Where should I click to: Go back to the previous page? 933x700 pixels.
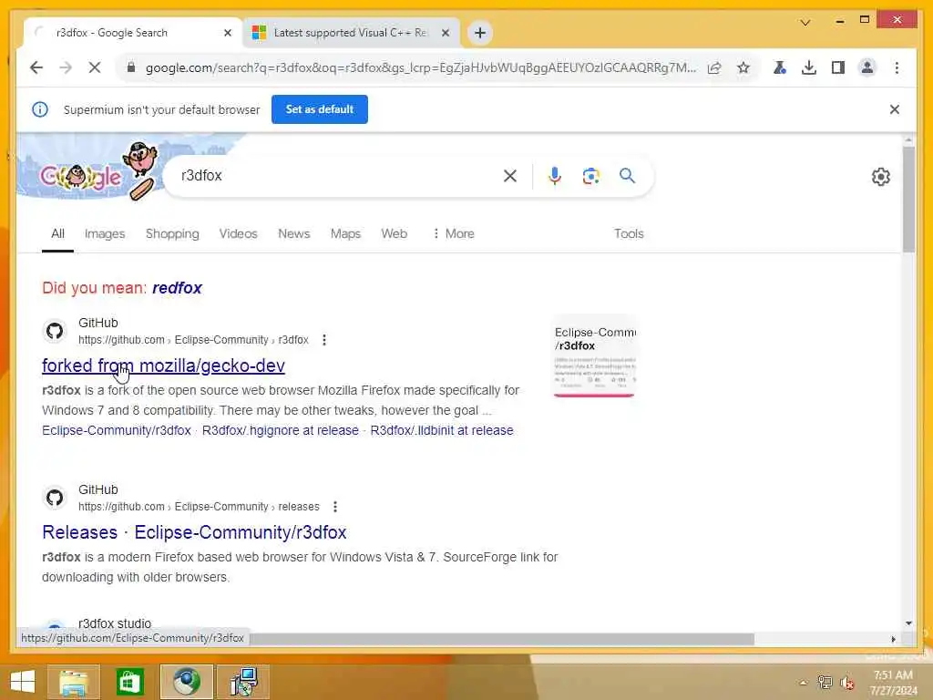point(36,67)
